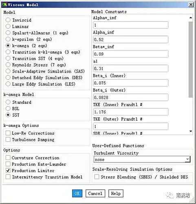Open the Help button
The image size is (196, 204).
pos(116,193)
